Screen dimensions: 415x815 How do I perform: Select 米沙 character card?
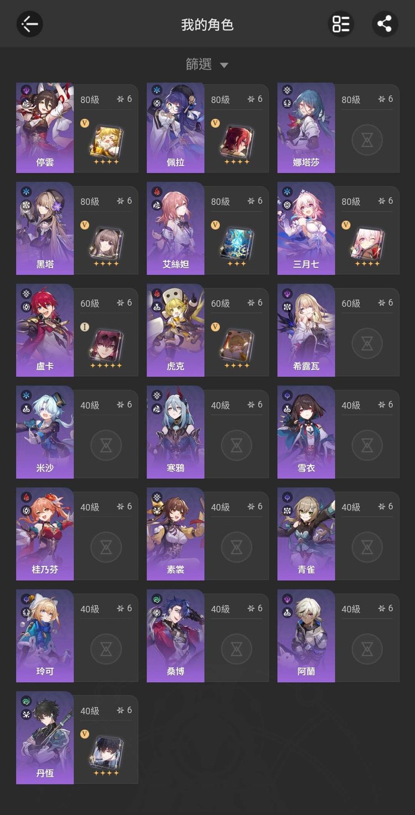[77, 433]
